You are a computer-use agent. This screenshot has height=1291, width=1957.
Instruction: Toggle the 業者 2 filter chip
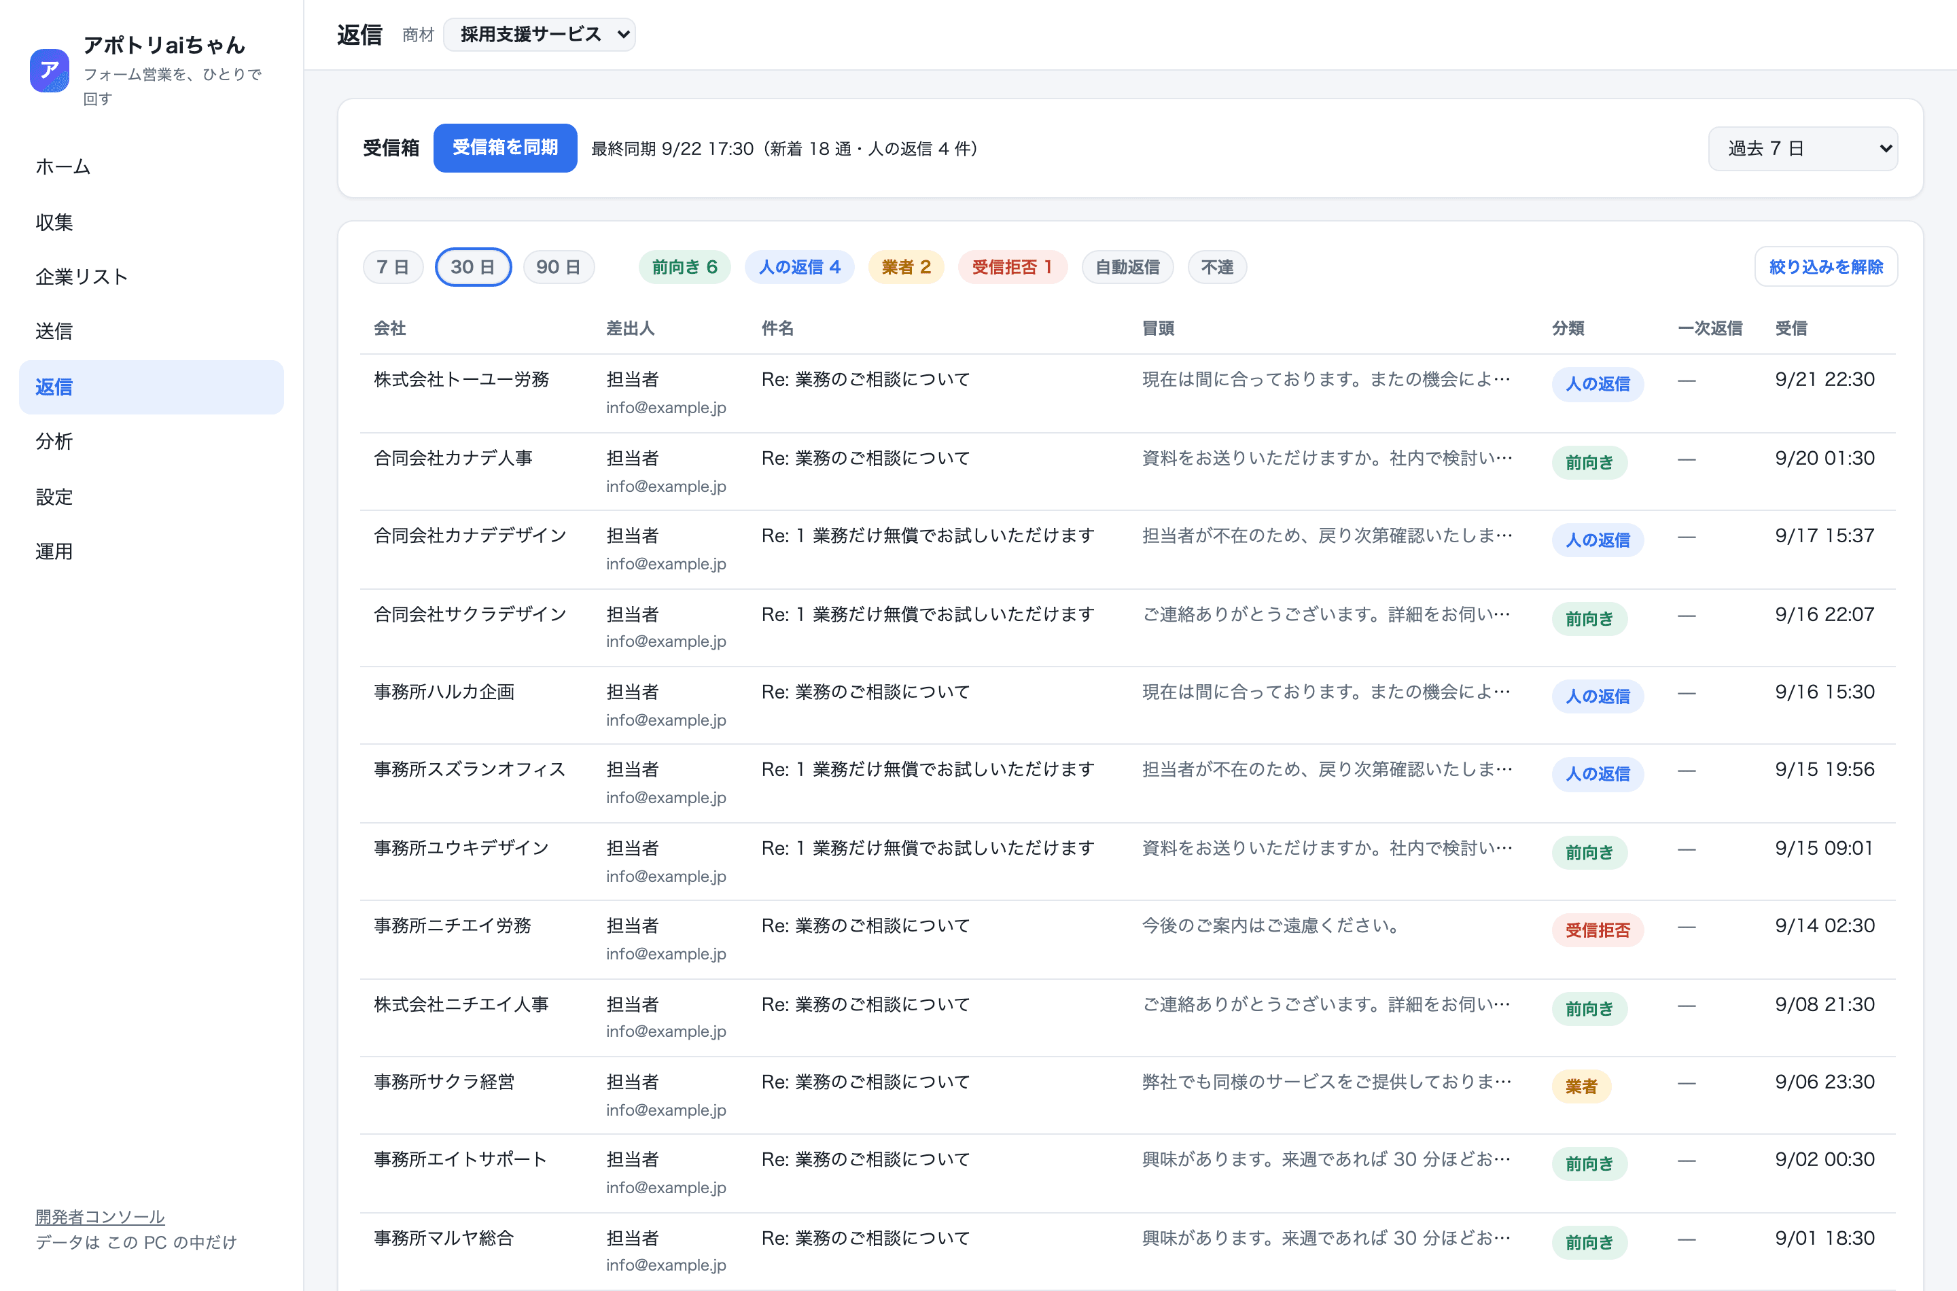(906, 267)
